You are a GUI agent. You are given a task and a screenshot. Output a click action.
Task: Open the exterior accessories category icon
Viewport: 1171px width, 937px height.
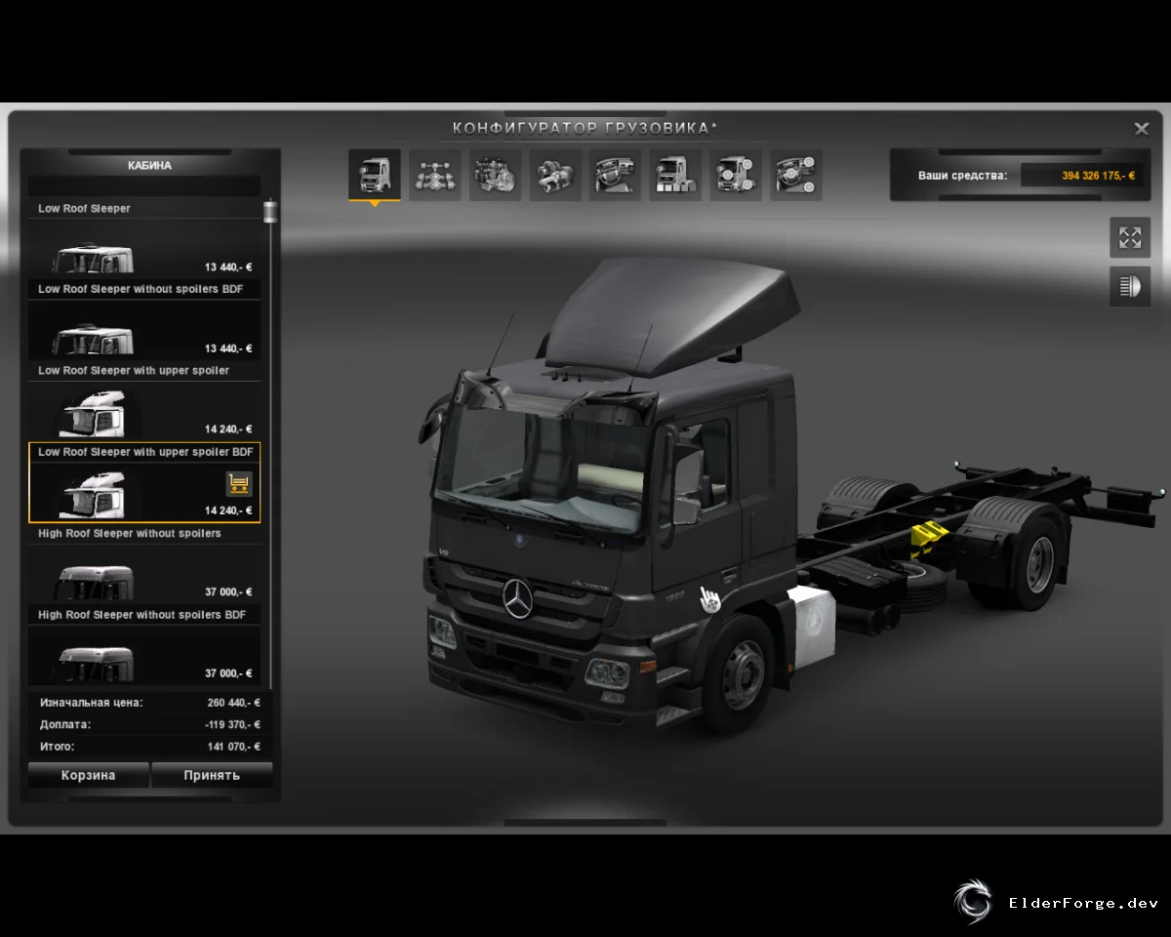736,175
